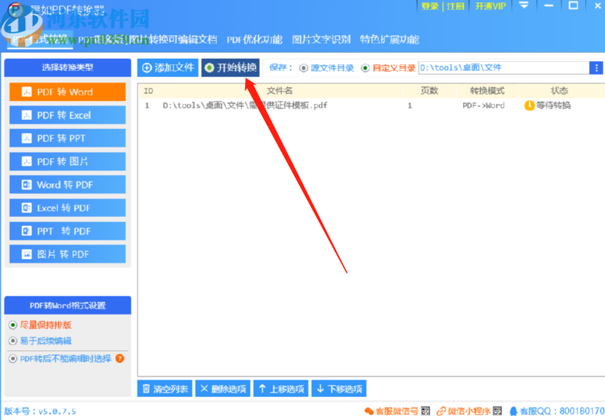Click the PDF icon beside PDF 转 图片
Viewport: 605px width, 420px height.
27,161
